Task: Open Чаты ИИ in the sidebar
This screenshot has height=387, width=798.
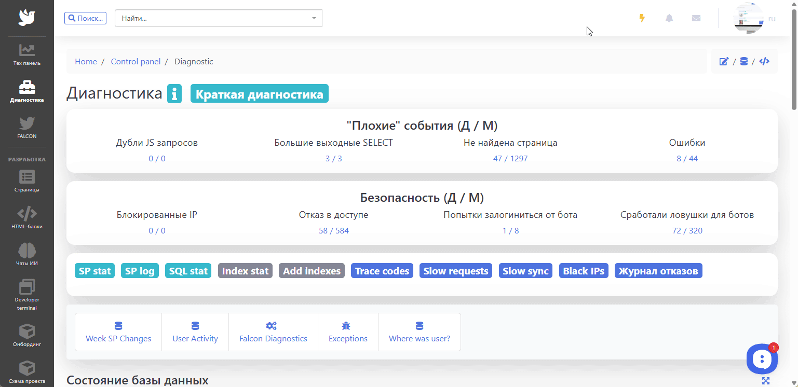Action: pyautogui.click(x=27, y=254)
